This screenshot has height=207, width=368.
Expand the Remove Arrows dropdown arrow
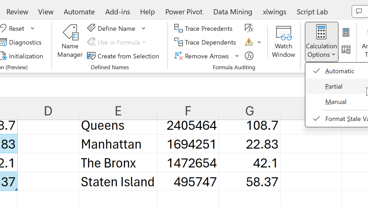point(237,56)
